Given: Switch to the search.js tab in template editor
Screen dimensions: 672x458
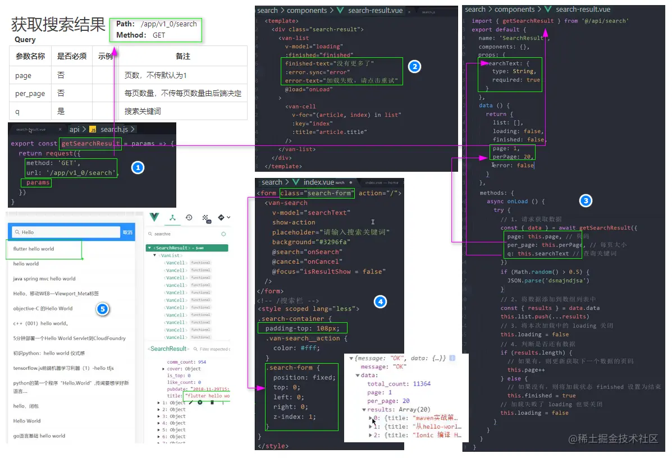Looking at the screenshot, I should (x=428, y=12).
